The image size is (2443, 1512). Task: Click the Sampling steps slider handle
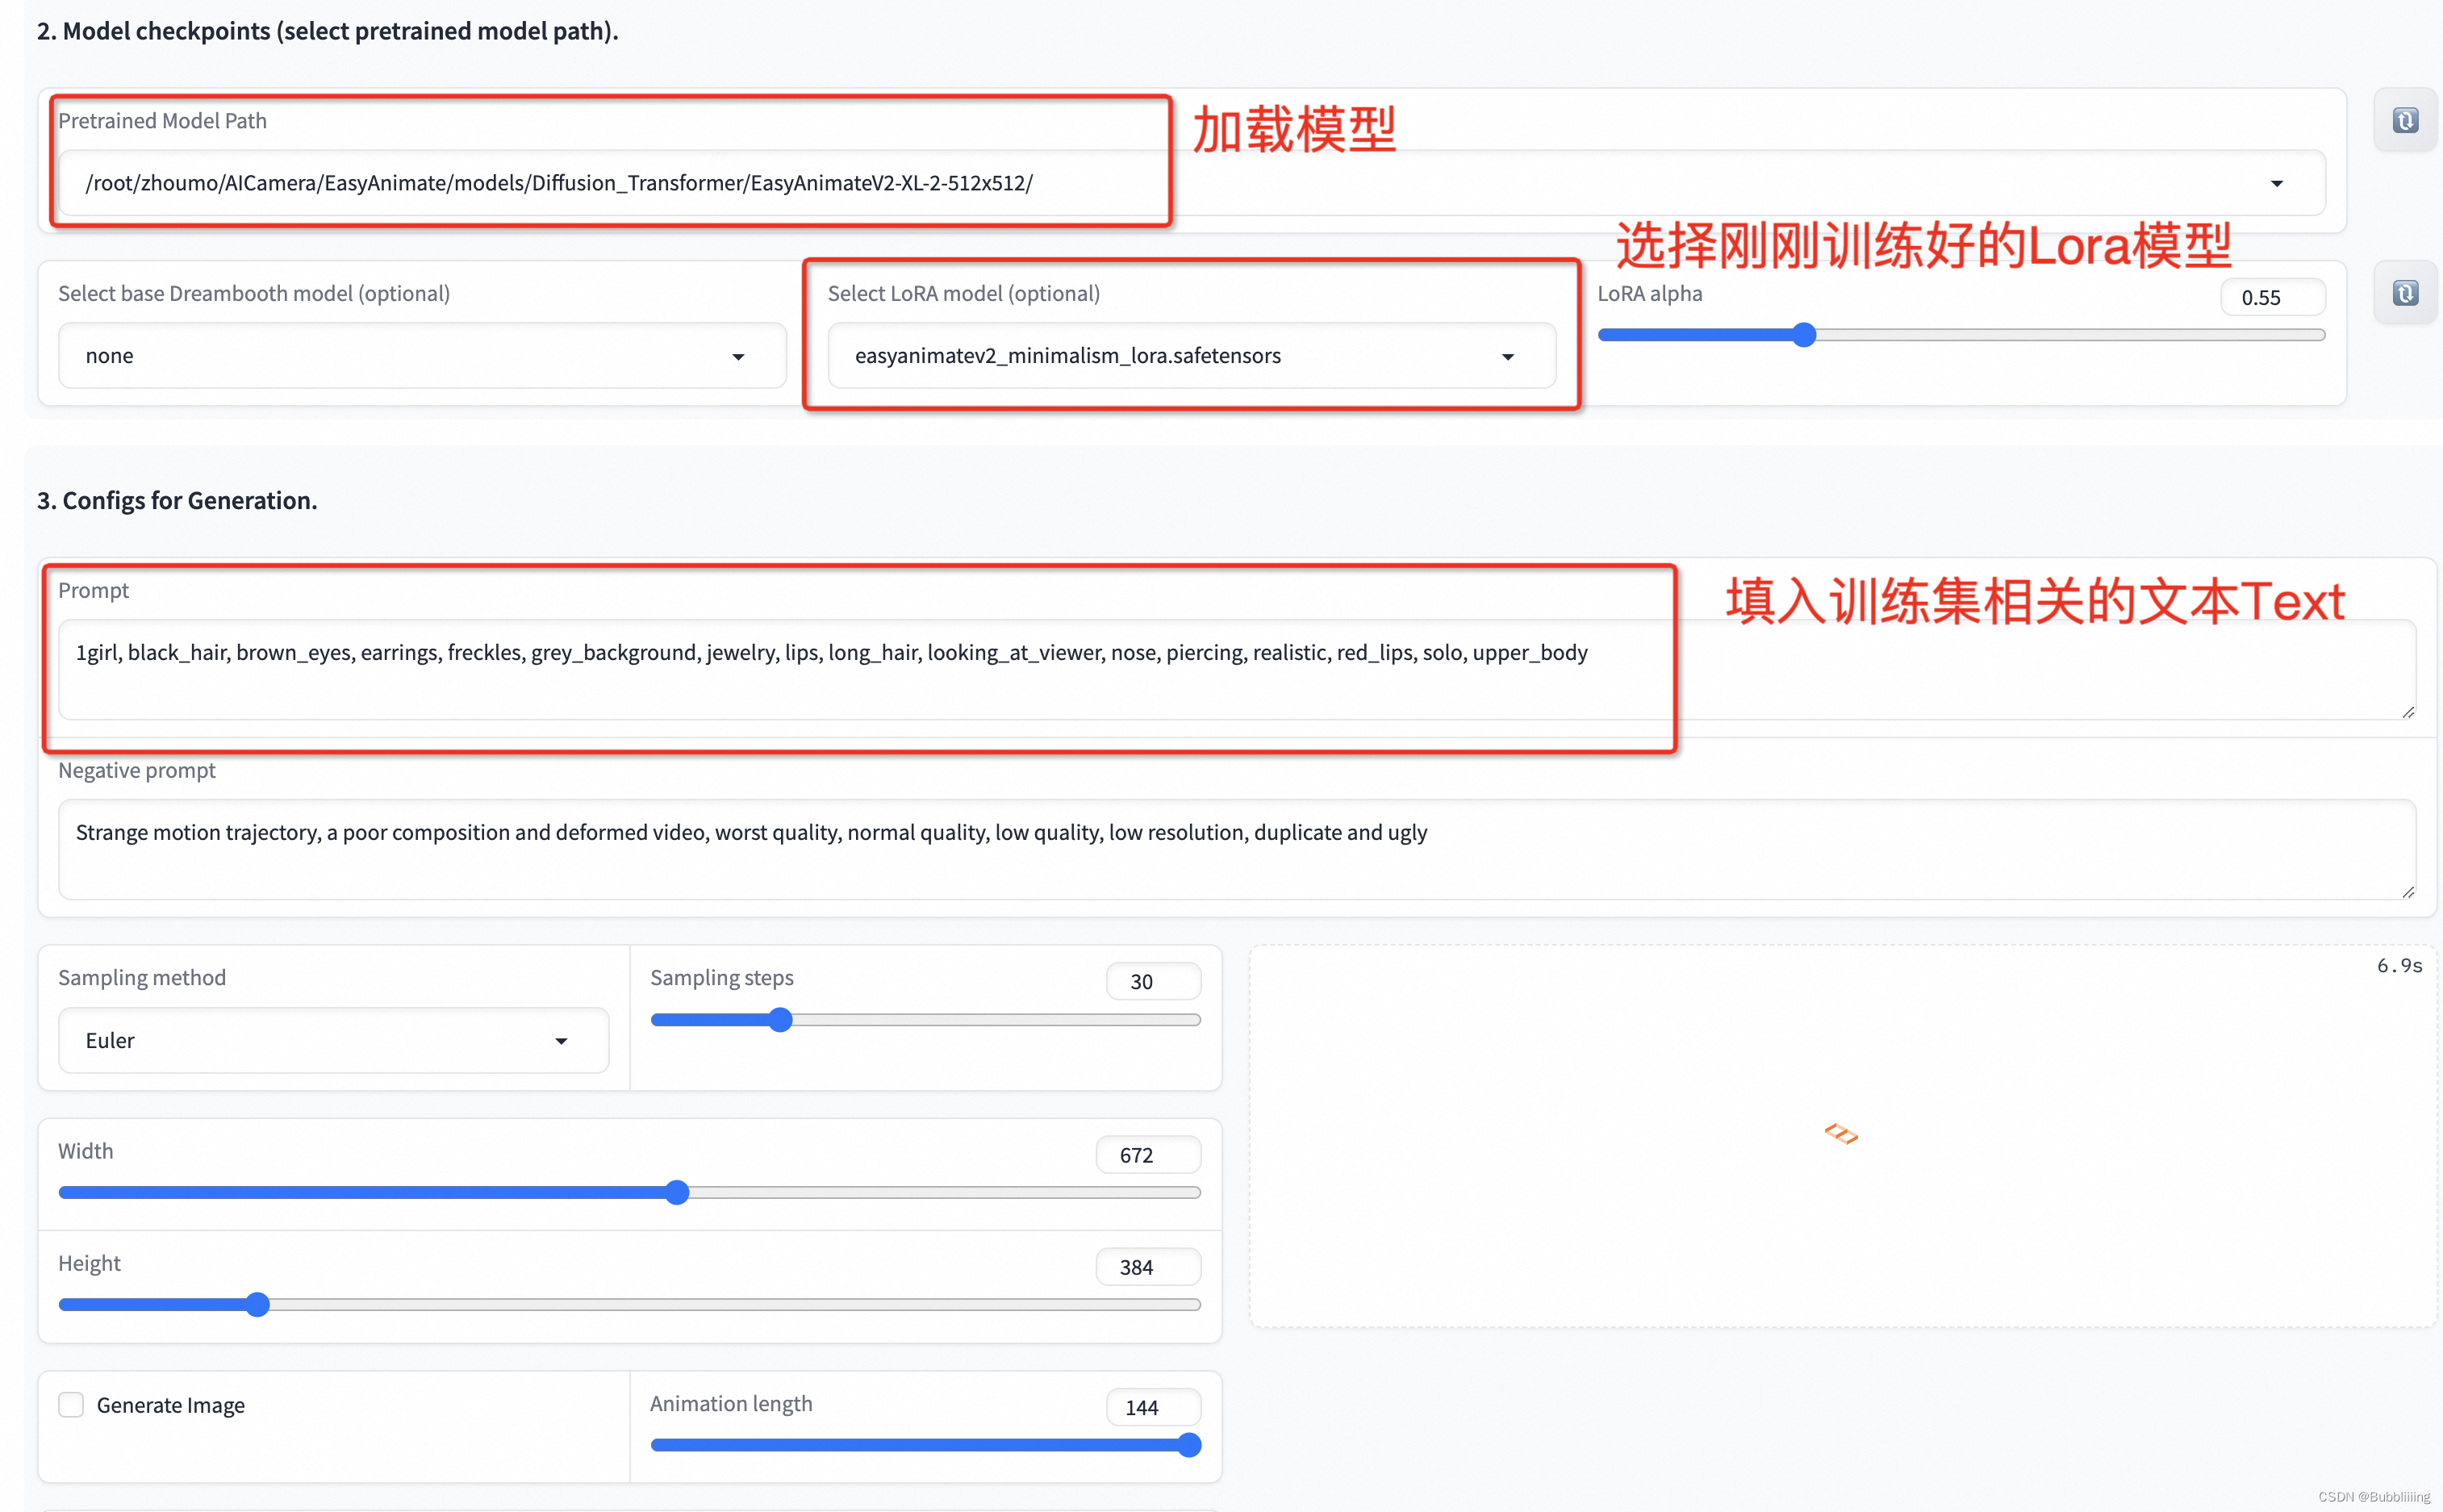pyautogui.click(x=780, y=1020)
